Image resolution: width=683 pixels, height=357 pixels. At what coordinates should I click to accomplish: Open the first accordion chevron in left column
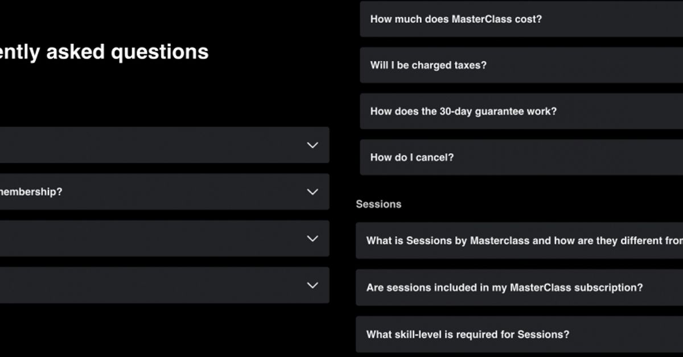312,145
